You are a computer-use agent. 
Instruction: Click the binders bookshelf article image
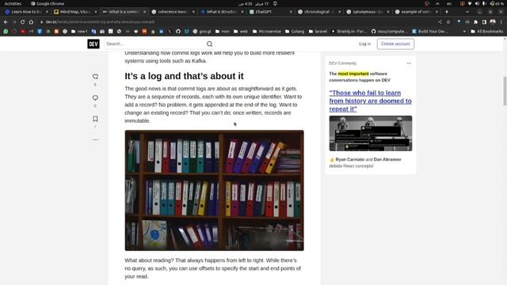215,190
